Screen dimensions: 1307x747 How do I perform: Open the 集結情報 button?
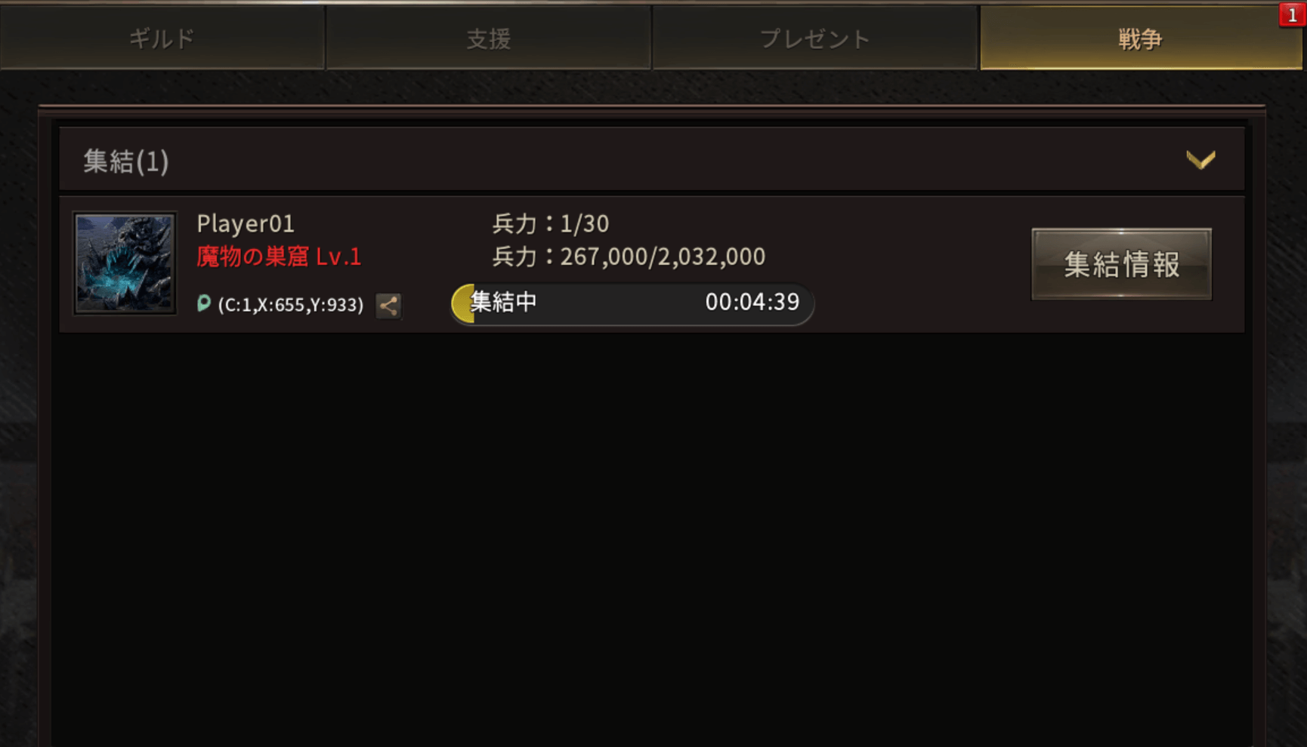[x=1121, y=264]
